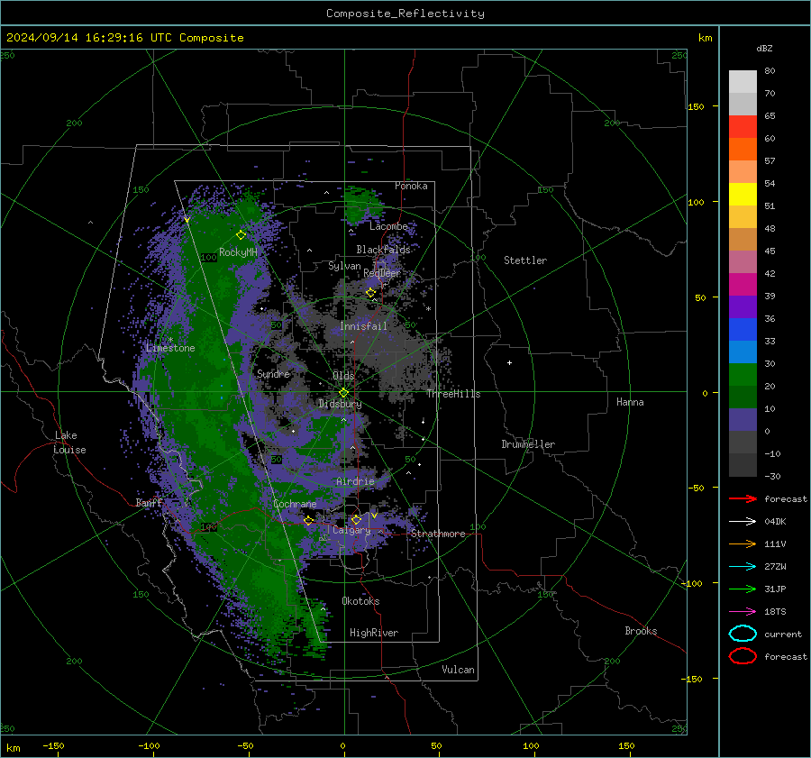Select the Hanna label
This screenshot has width=811, height=758.
[x=630, y=402]
